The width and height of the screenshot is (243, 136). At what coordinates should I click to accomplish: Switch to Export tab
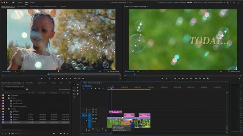33,3
